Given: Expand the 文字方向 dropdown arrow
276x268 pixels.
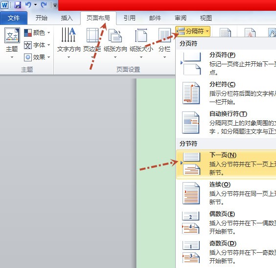Looking at the screenshot, I should [69, 57].
